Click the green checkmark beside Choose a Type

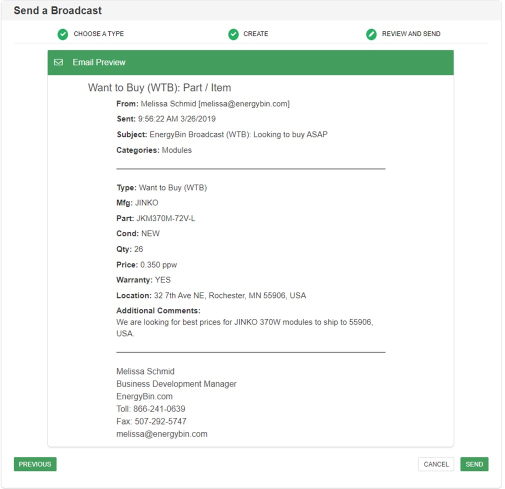coord(62,34)
